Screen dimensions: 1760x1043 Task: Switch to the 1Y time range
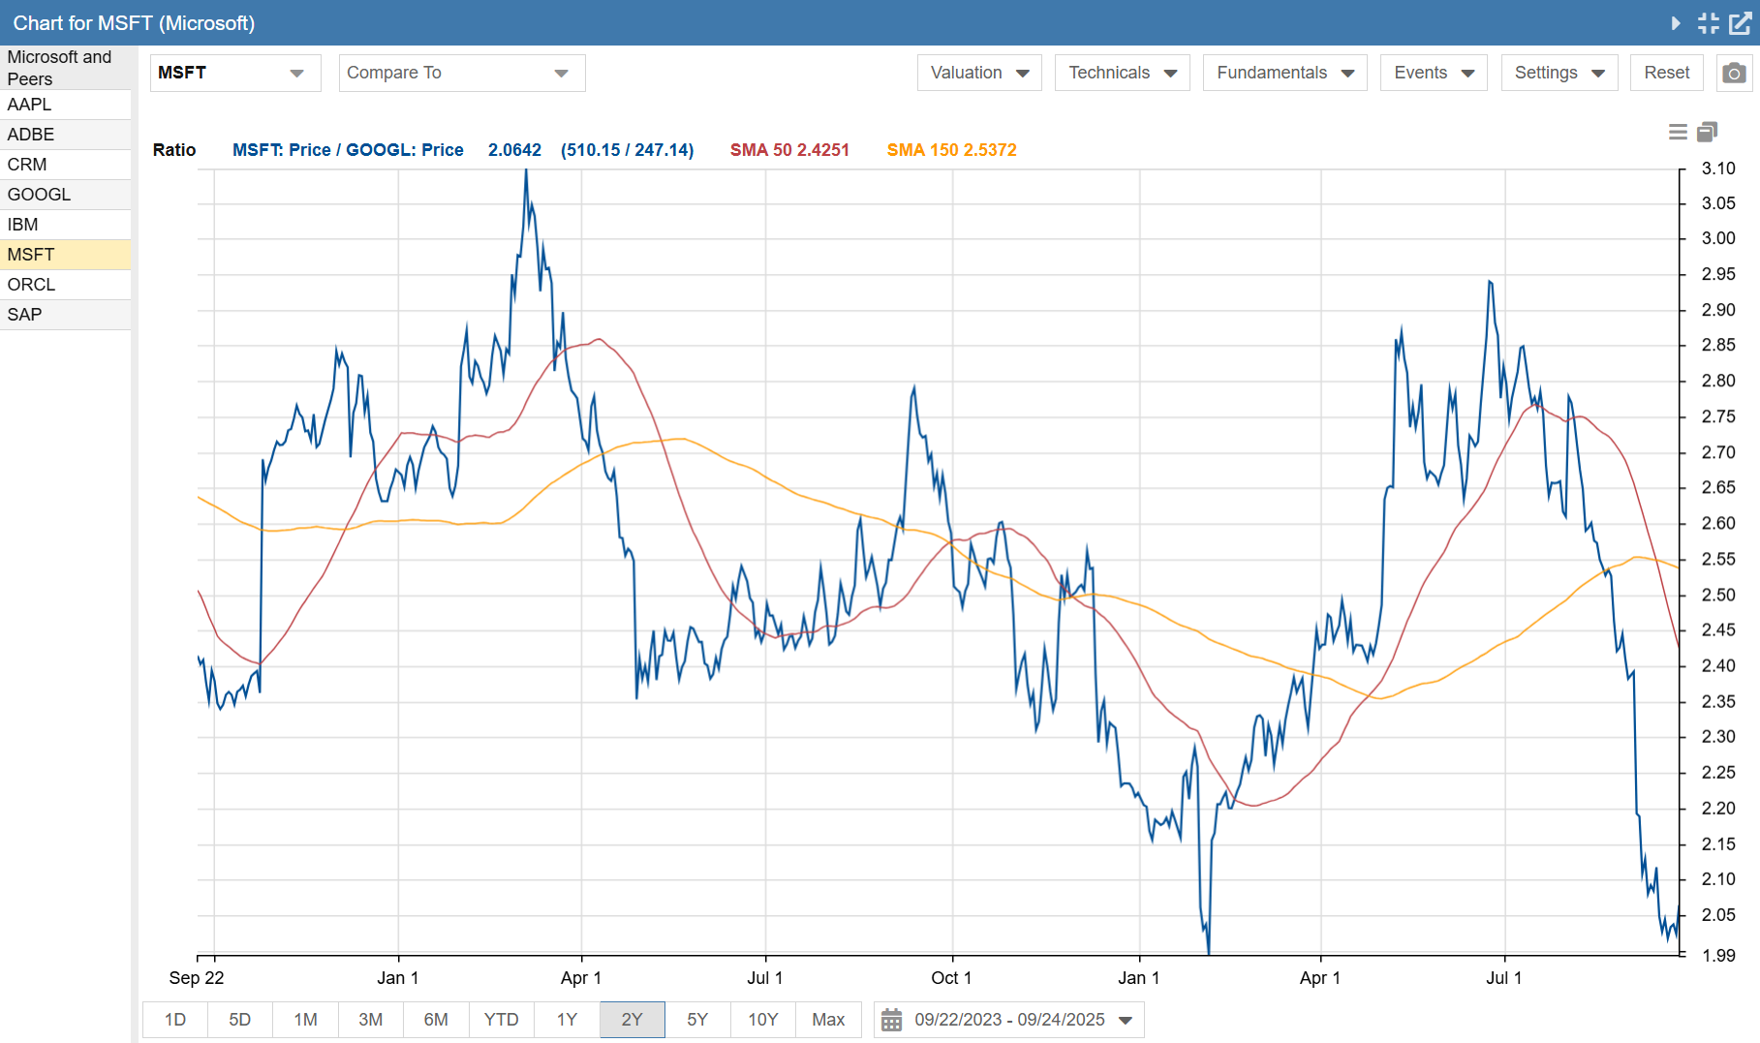[567, 1020]
